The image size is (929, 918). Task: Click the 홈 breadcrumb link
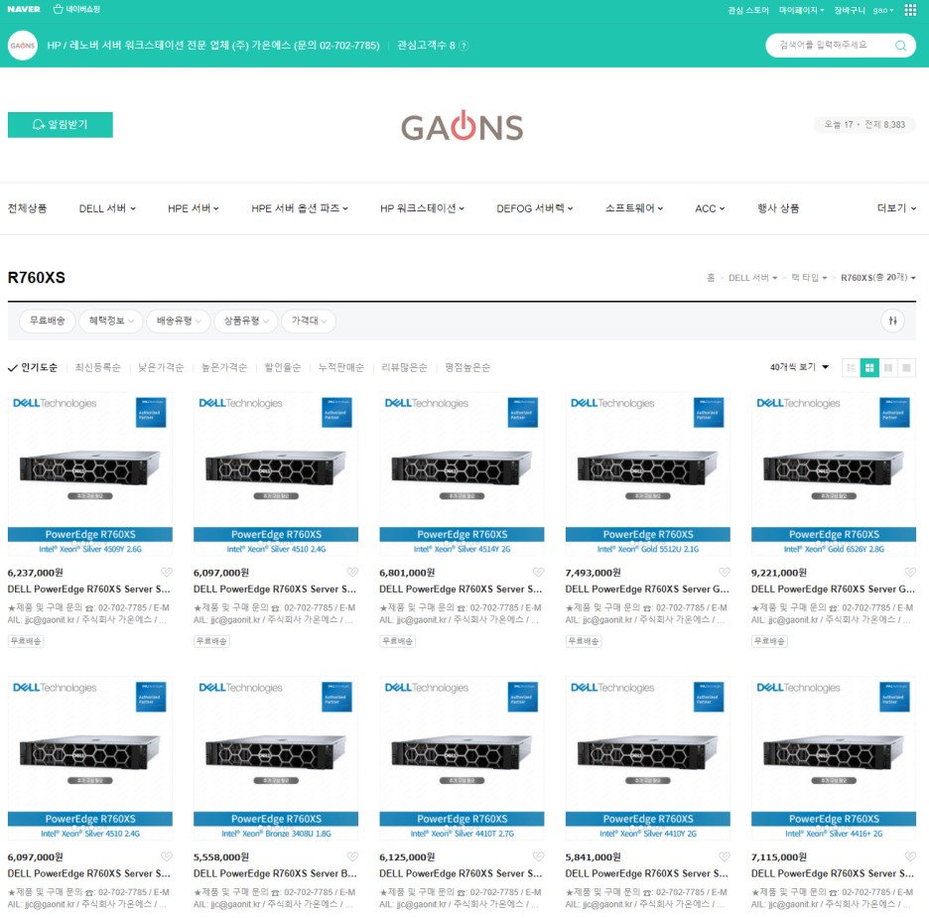[x=711, y=278]
